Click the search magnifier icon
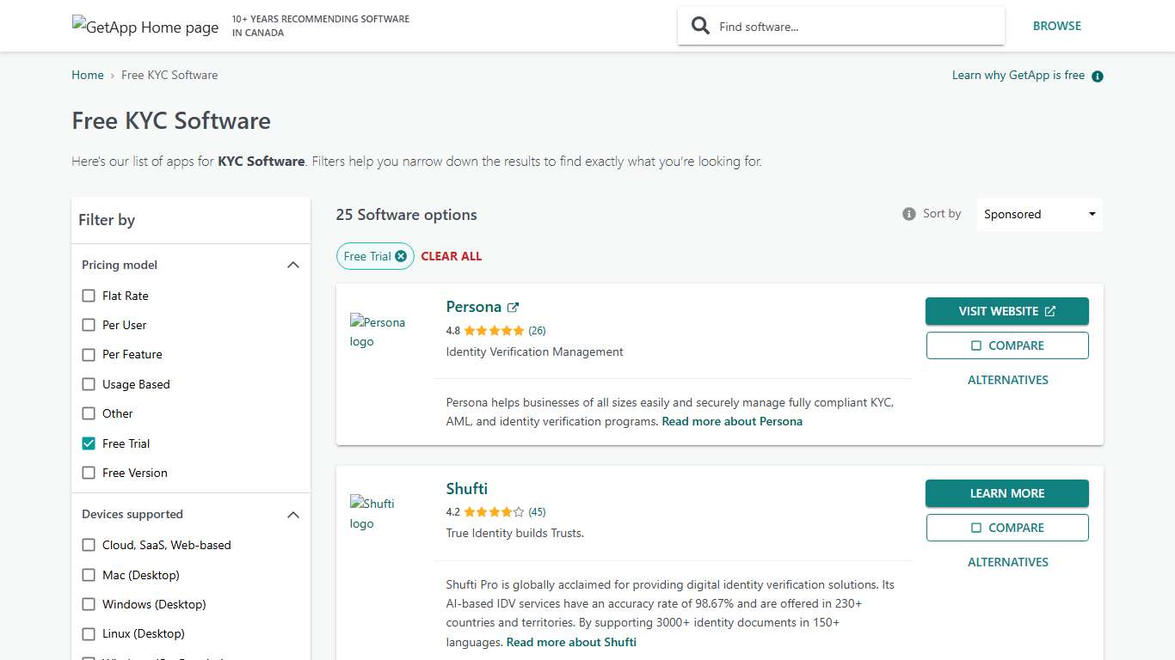The image size is (1175, 660). 699,25
